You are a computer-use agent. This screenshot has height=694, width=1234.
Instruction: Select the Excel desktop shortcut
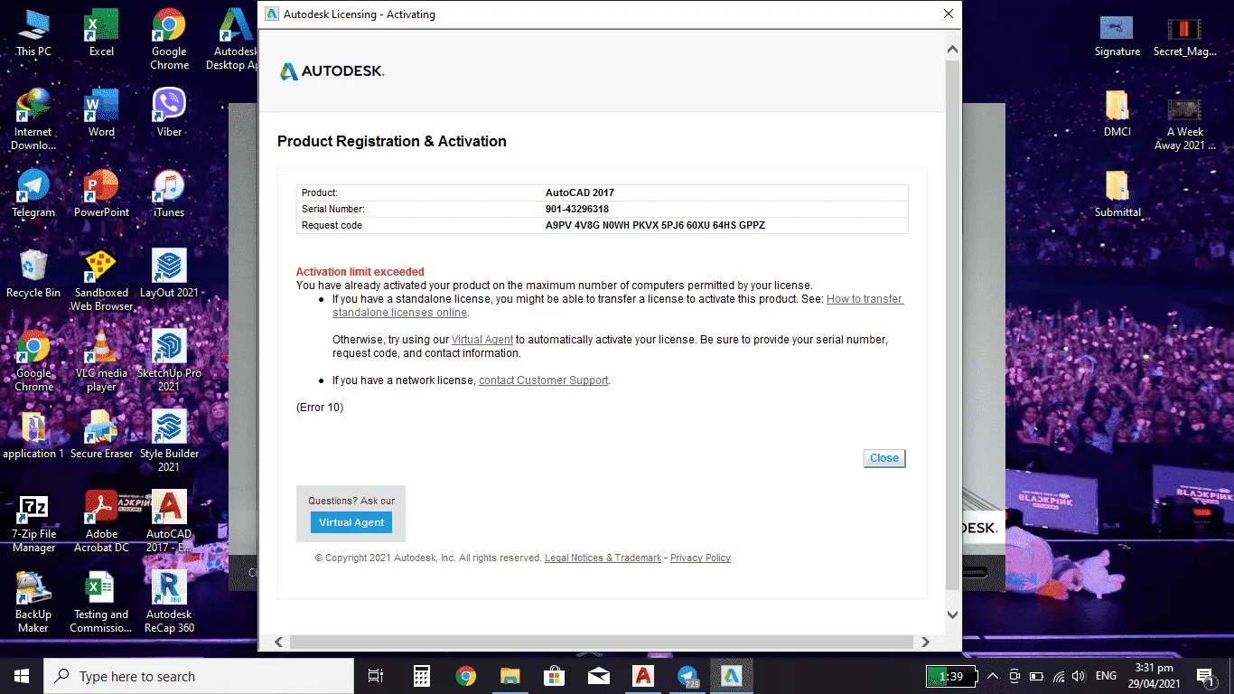(x=101, y=33)
